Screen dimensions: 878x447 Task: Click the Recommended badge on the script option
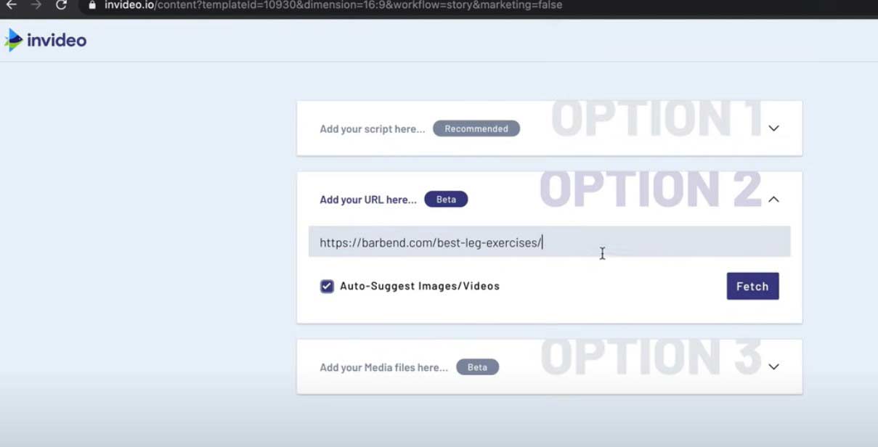[476, 128]
